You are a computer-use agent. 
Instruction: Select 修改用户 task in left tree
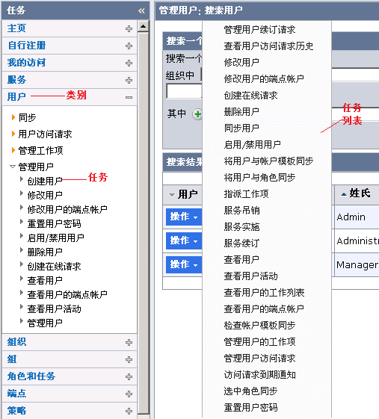[45, 195]
